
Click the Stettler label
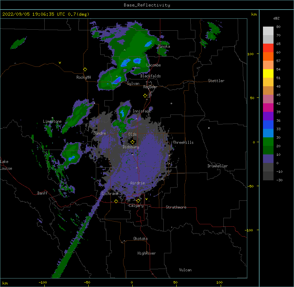216,81
